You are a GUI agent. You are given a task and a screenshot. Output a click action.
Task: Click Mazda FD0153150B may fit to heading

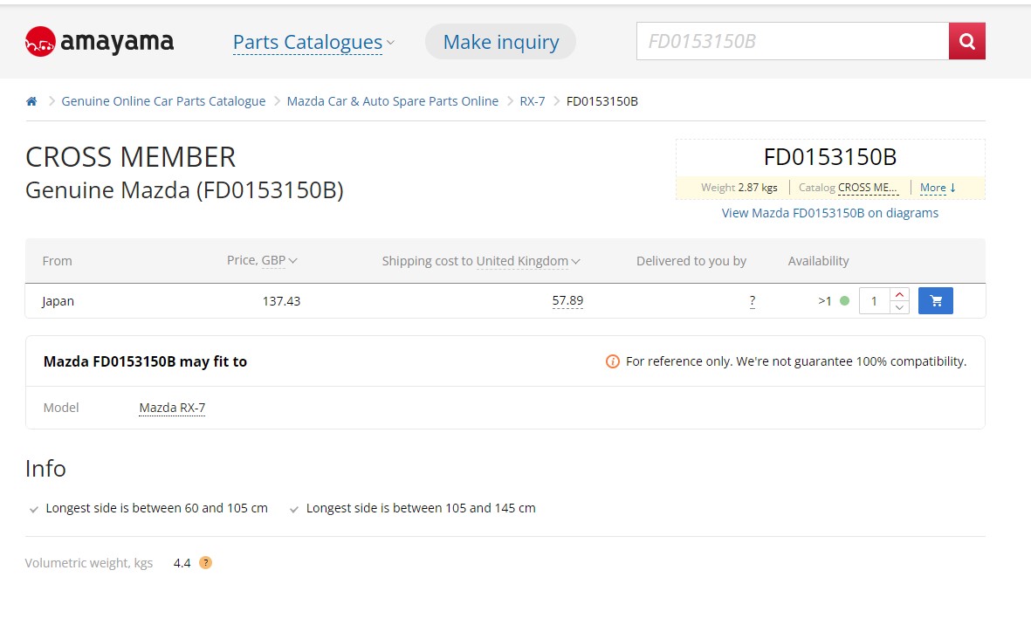click(145, 361)
